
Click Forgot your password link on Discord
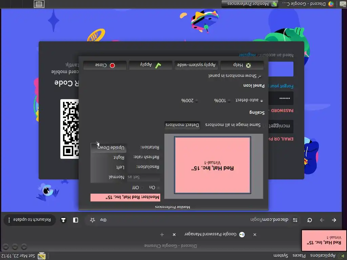pyautogui.click(x=281, y=86)
